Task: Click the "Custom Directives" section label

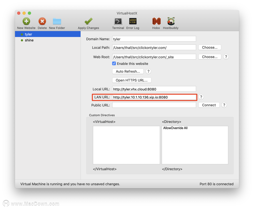Action: [102, 115]
